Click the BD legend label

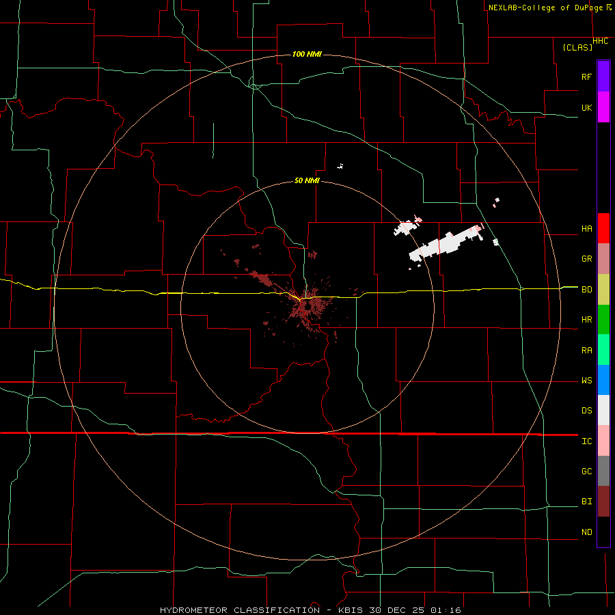(586, 290)
